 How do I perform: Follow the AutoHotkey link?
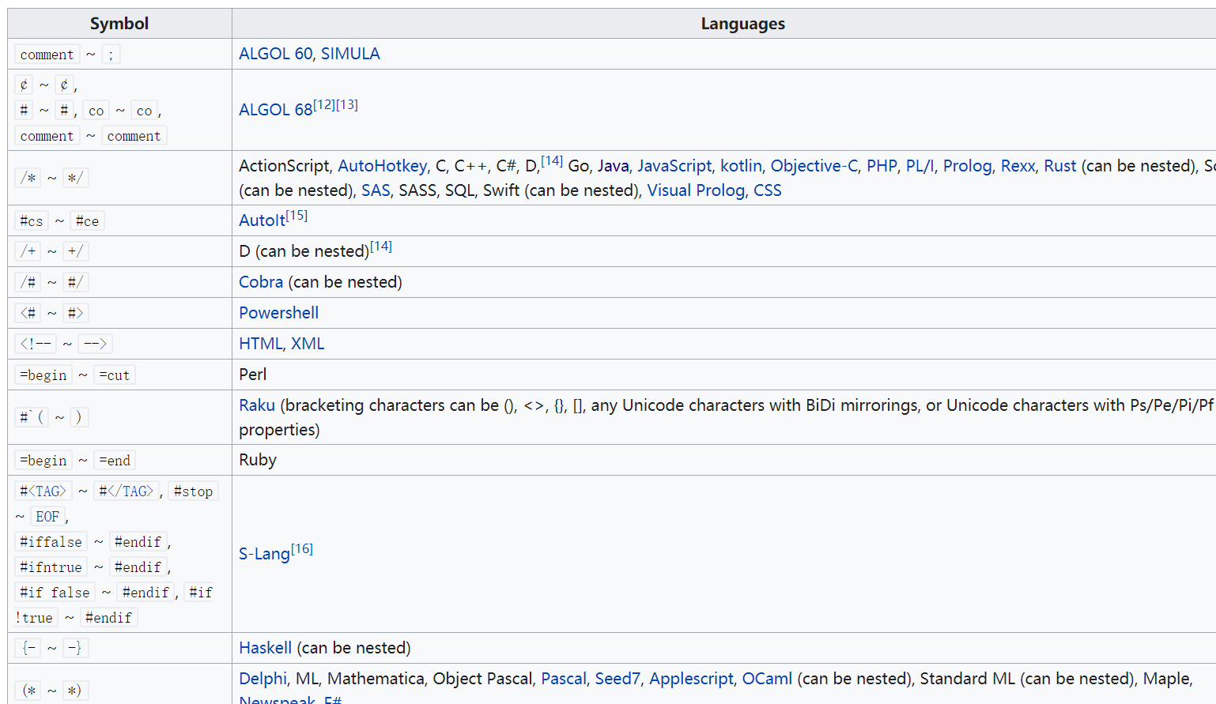coord(383,166)
